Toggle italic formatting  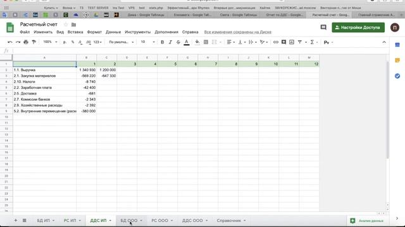point(170,42)
